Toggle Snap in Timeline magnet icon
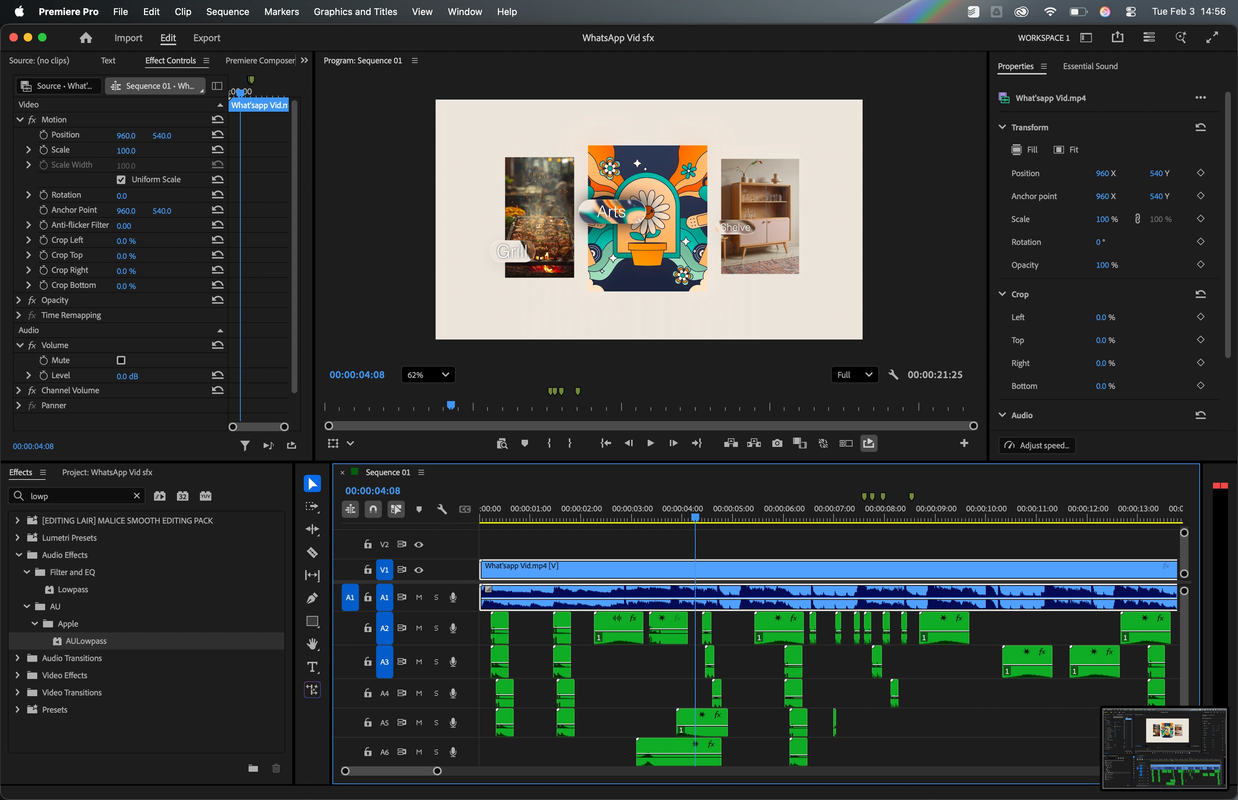Image resolution: width=1238 pixels, height=800 pixels. tap(373, 509)
